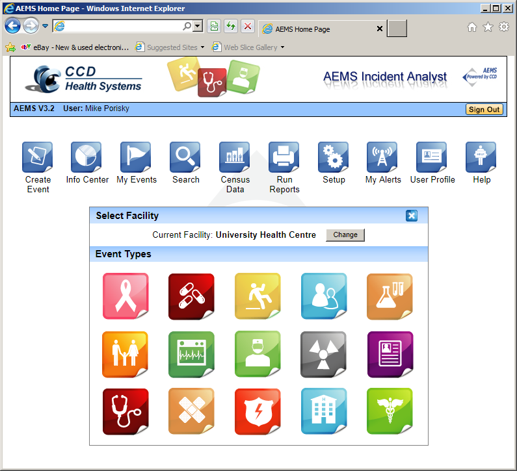This screenshot has height=471, width=517.
Task: Open the address bar search dropdown arrow
Action: [x=198, y=26]
